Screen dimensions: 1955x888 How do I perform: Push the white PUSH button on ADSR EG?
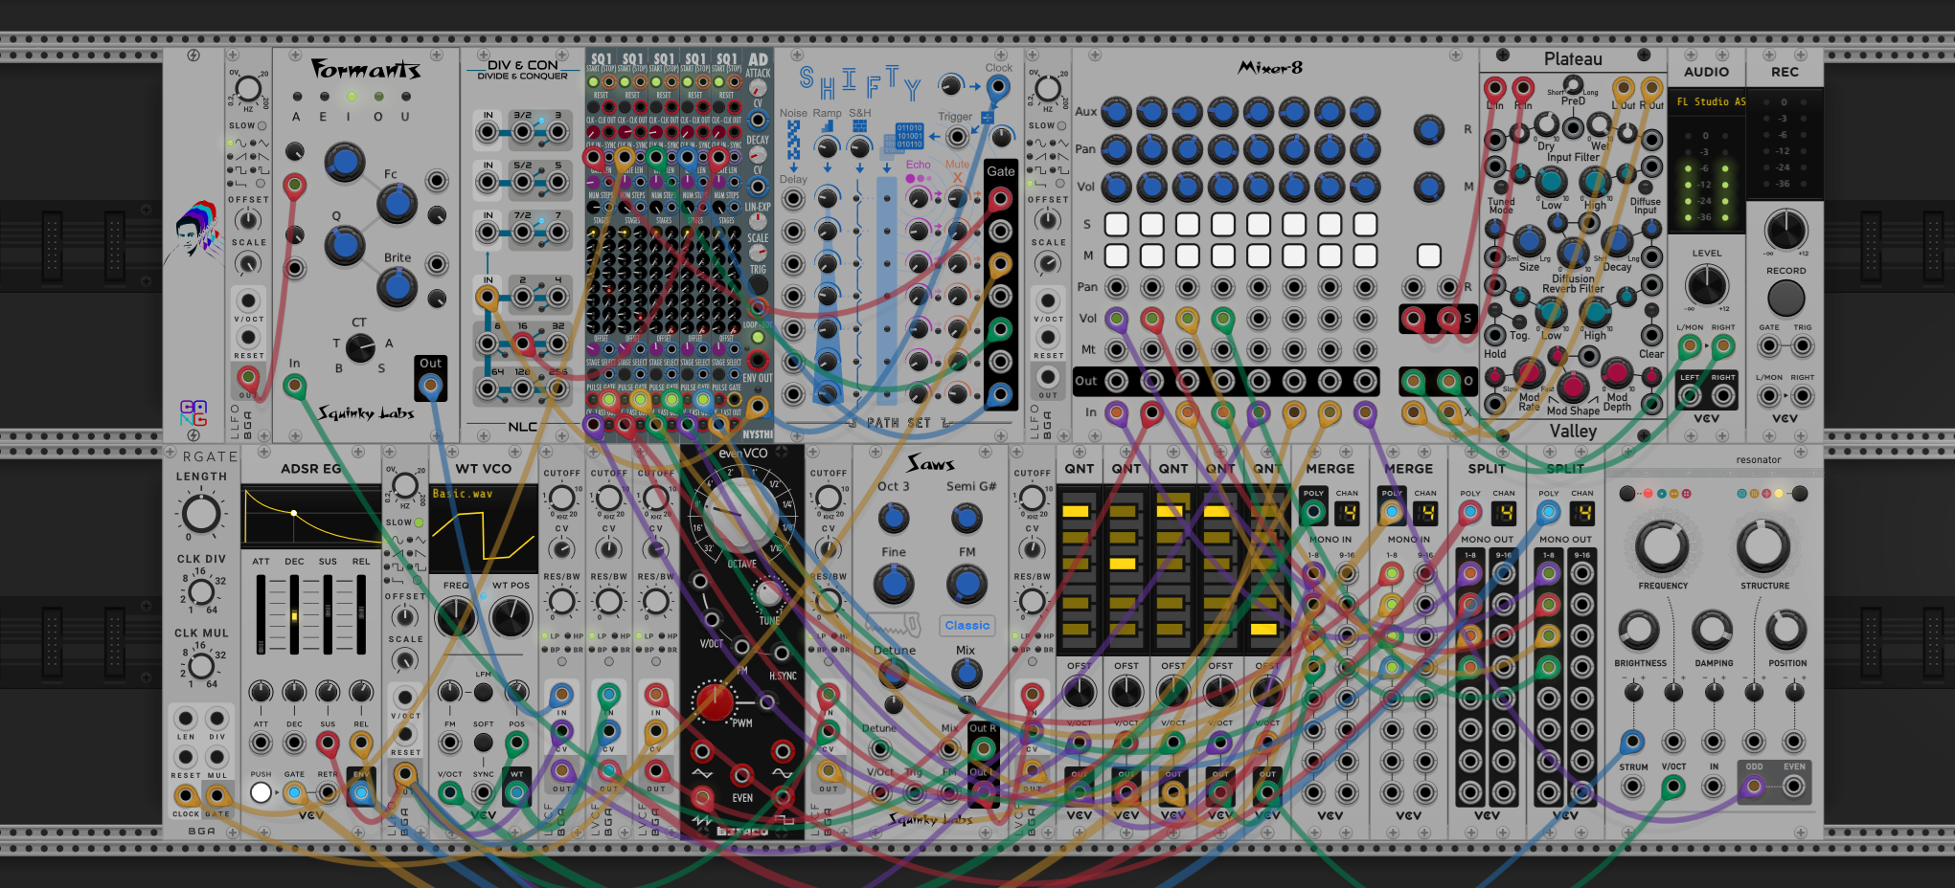[x=261, y=792]
